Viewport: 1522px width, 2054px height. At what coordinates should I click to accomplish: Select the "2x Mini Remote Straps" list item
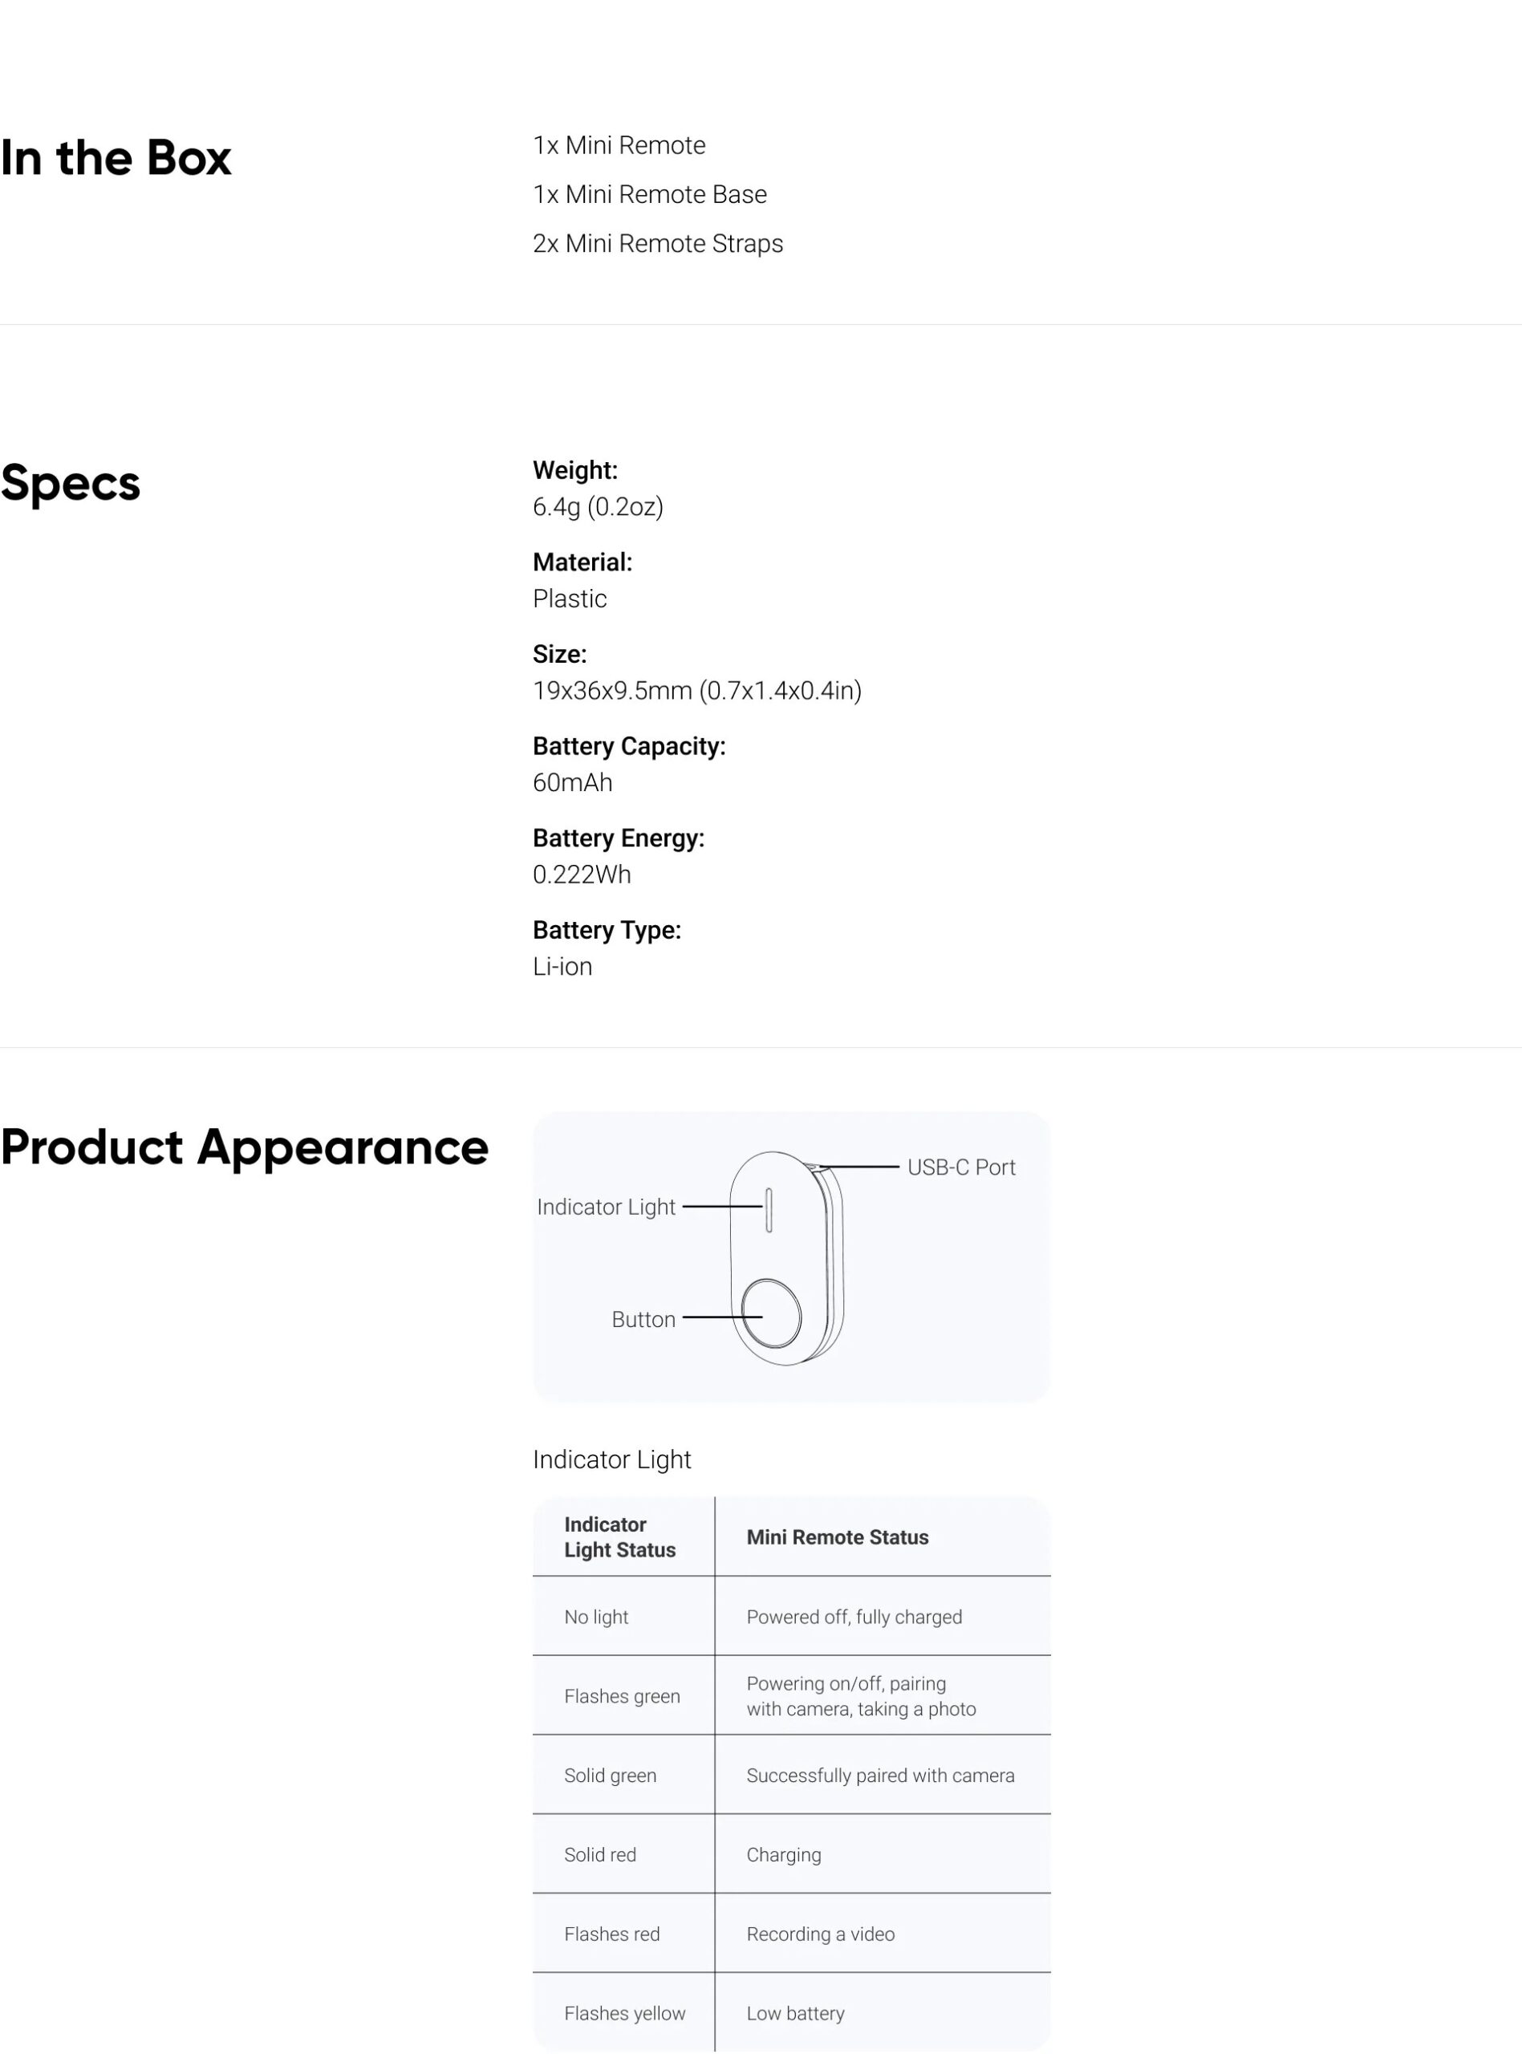pos(658,243)
